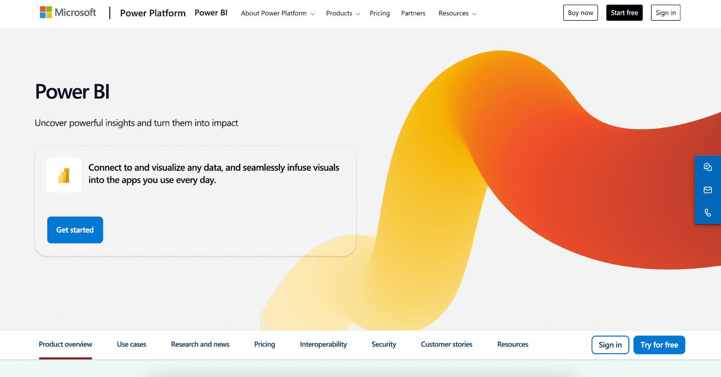721x377 pixels.
Task: Switch to Research and news tab
Action: click(x=200, y=345)
